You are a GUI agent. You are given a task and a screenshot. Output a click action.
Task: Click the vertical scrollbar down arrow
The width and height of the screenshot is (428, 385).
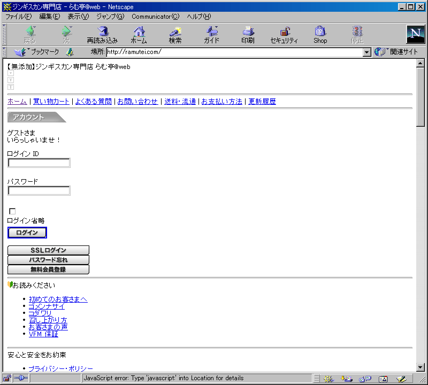tap(420, 367)
